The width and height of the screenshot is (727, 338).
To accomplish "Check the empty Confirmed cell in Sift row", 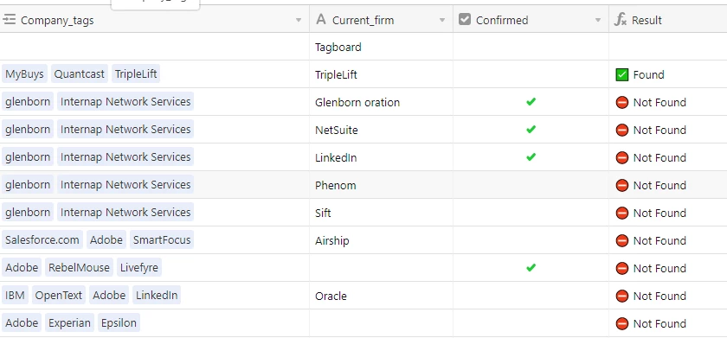I will pos(531,213).
